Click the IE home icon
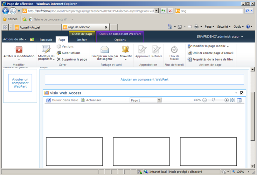Viewport: 257px width, 175px height. (x=170, y=27)
